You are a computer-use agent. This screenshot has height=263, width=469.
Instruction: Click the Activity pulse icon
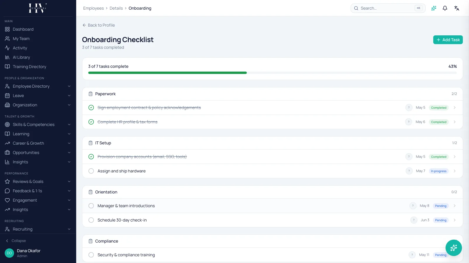tap(7, 48)
